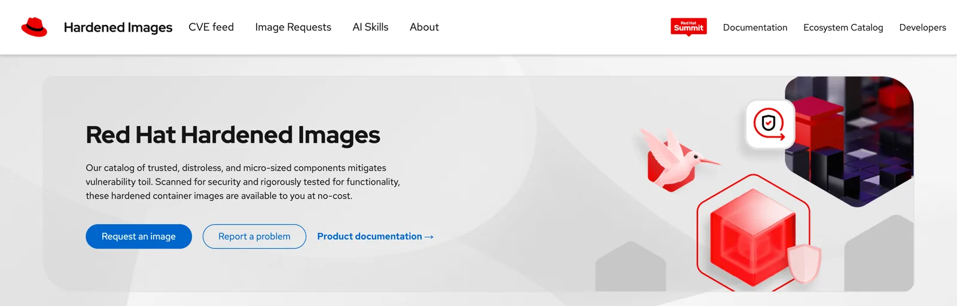Open the CVE feed menu item
This screenshot has height=306, width=957.
(211, 27)
